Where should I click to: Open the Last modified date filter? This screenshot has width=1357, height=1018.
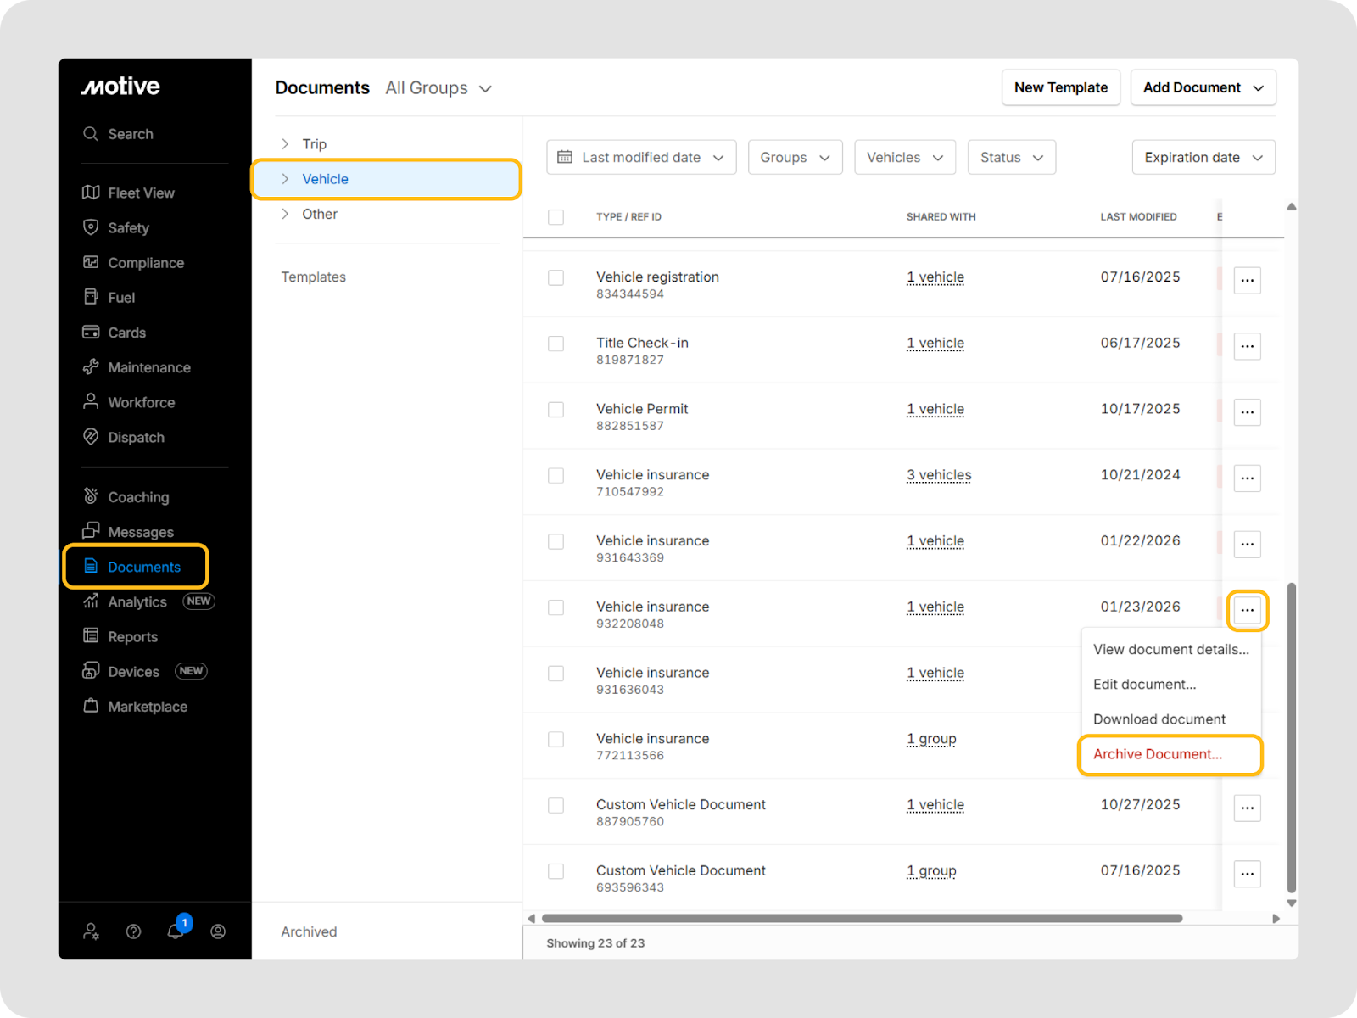641,158
